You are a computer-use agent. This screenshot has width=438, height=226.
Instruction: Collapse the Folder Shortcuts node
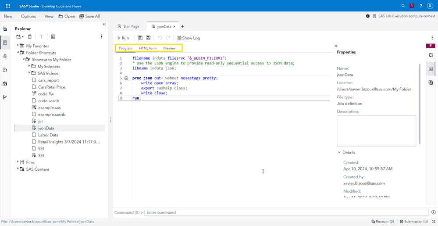click(18, 52)
